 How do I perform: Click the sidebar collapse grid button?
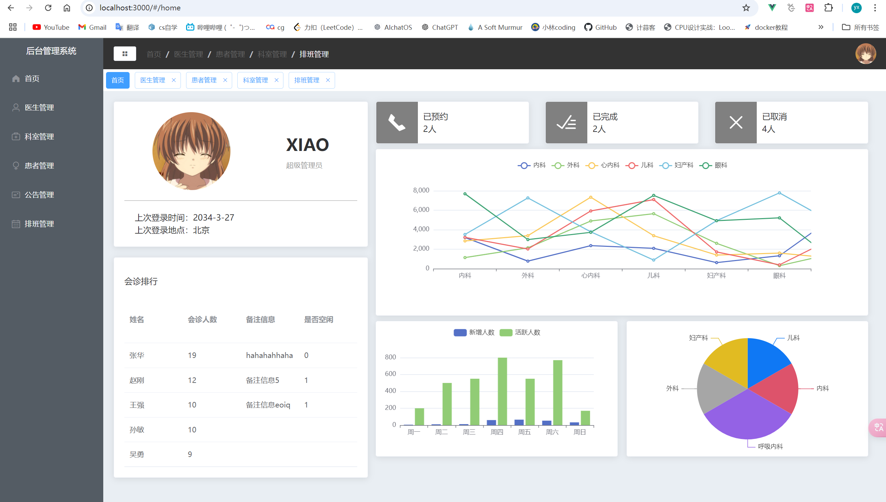click(125, 54)
